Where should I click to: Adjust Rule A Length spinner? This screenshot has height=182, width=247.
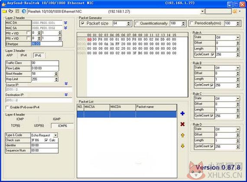click(x=238, y=49)
